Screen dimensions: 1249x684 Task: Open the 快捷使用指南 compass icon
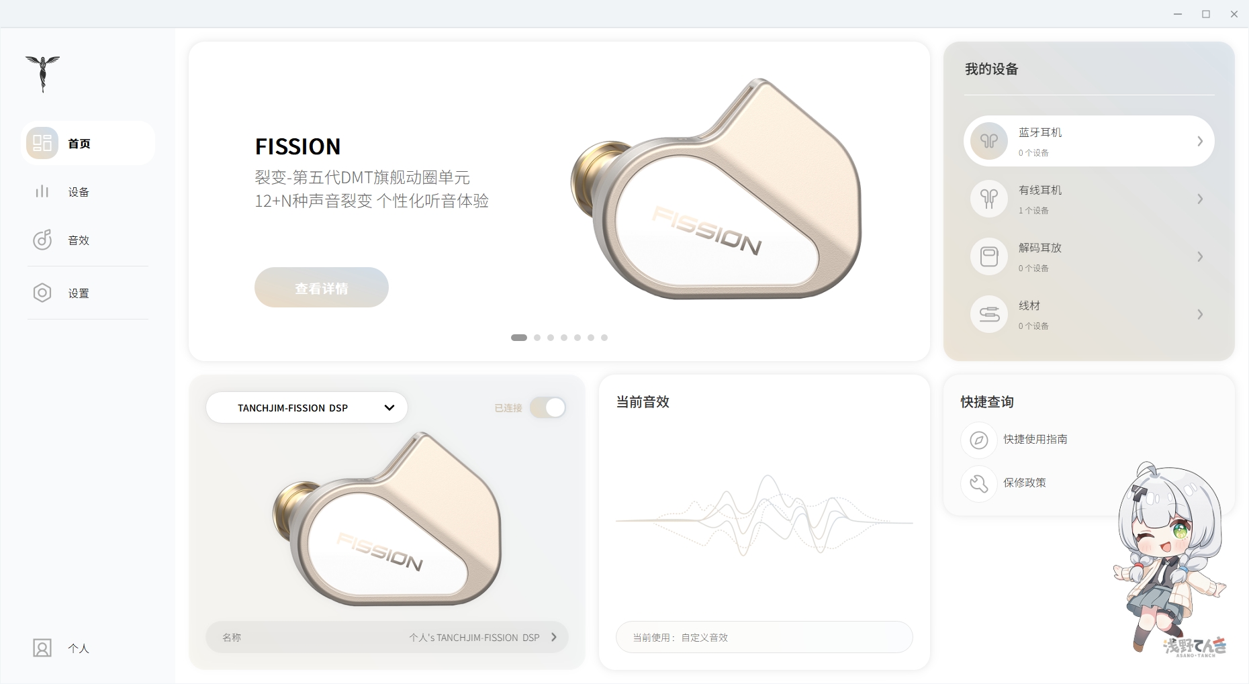pyautogui.click(x=979, y=440)
